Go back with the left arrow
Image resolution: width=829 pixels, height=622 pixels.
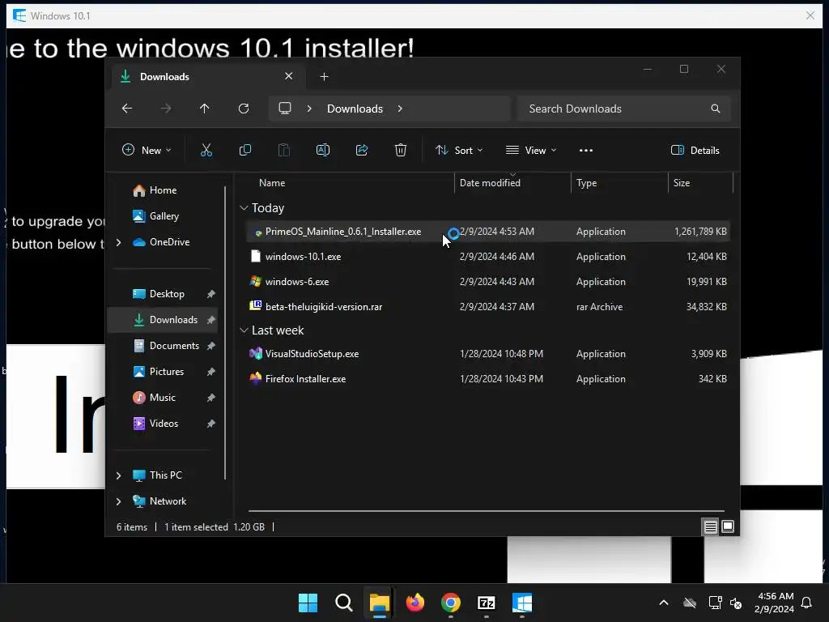[127, 109]
